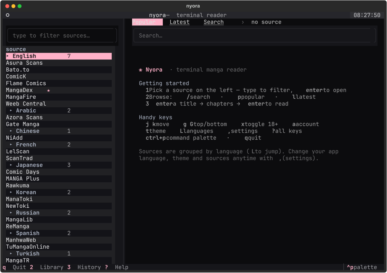The height and width of the screenshot is (273, 387).
Task: Collapse the English language group
Action: coord(59,56)
